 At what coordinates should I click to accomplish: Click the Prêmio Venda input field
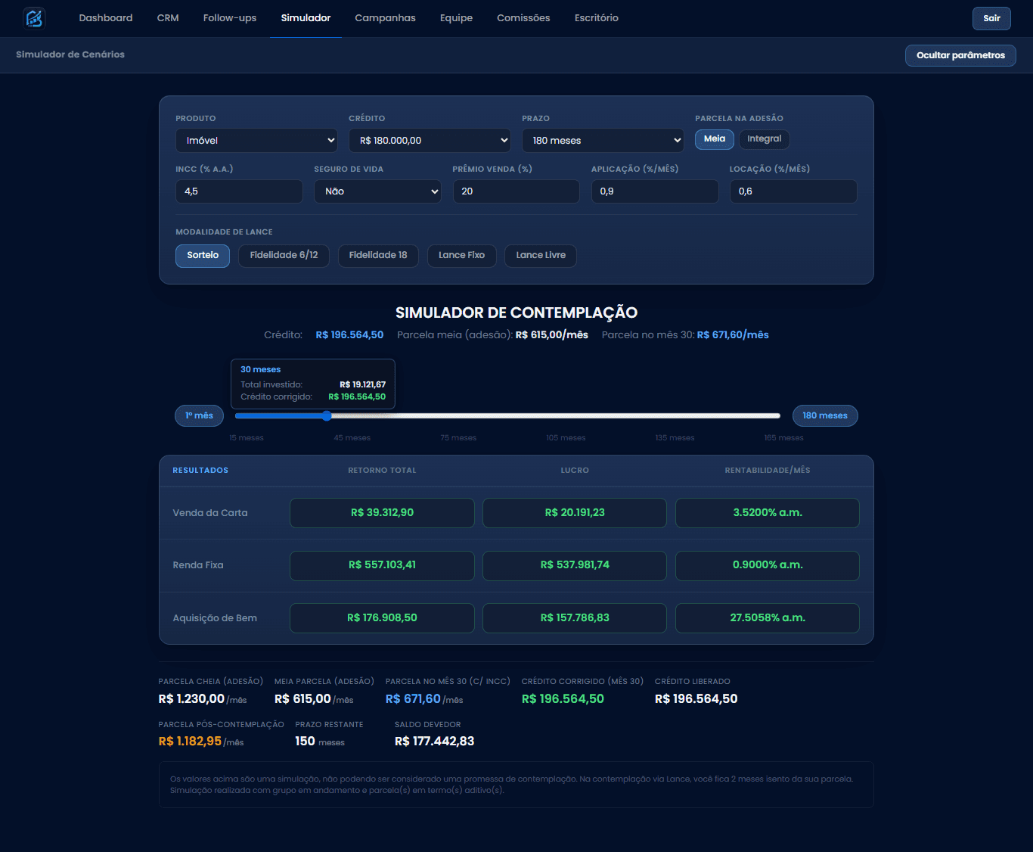click(x=516, y=191)
